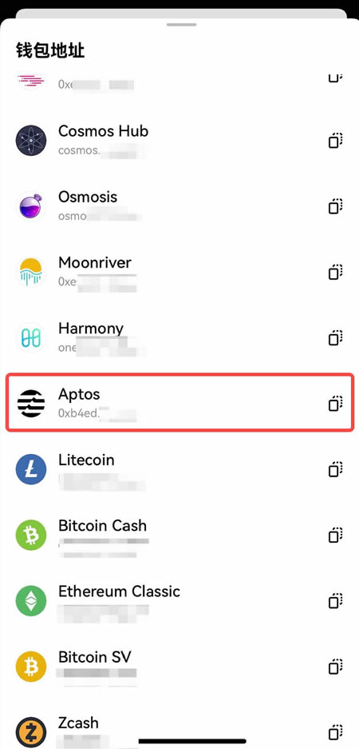Copy the Harmony wallet address
Screen dimensions: 359x749
(336, 337)
